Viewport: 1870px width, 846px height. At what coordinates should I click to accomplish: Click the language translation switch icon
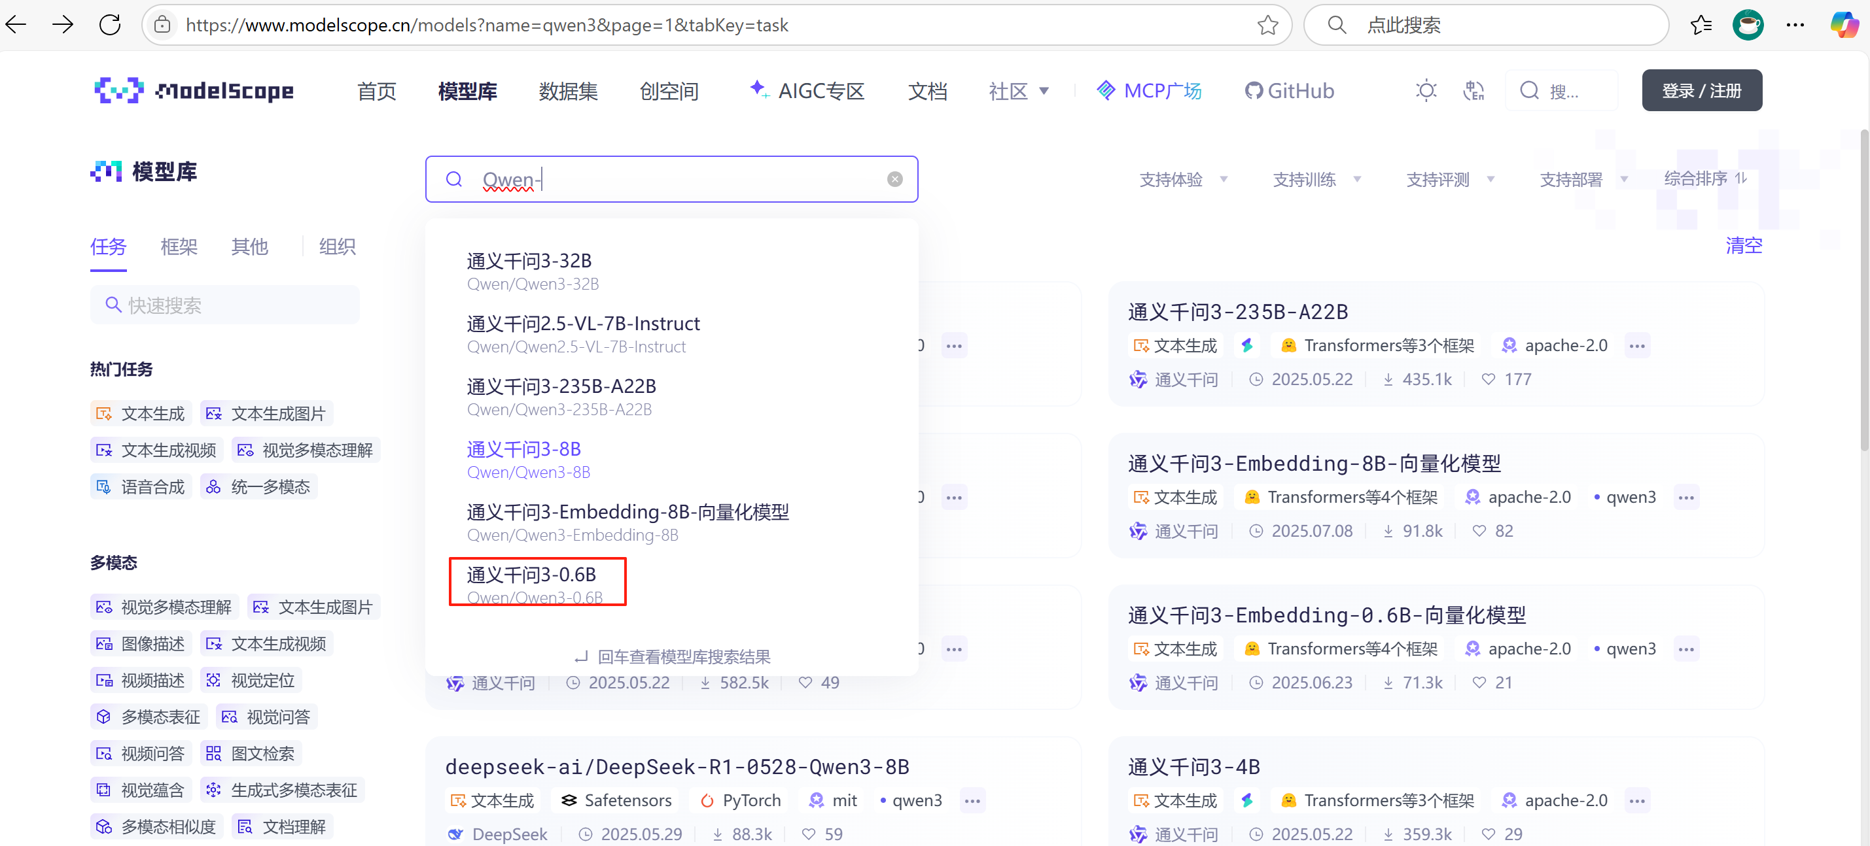(x=1473, y=91)
